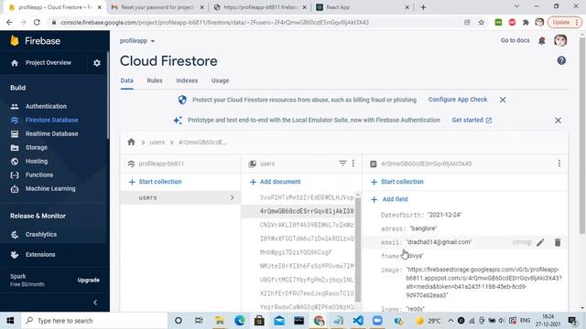The height and width of the screenshot is (329, 586).
Task: Open project settings gear icon
Action: coord(97,63)
